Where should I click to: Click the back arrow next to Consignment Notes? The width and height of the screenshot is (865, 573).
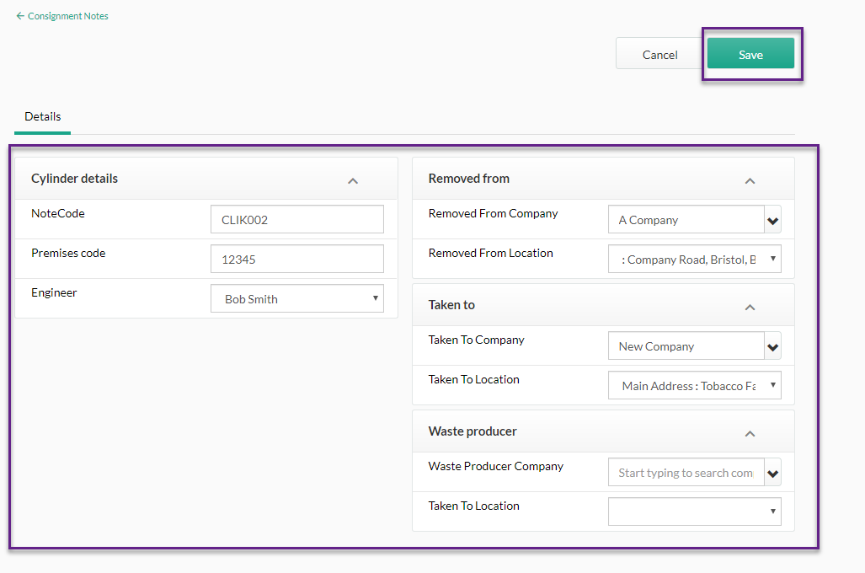tap(20, 15)
